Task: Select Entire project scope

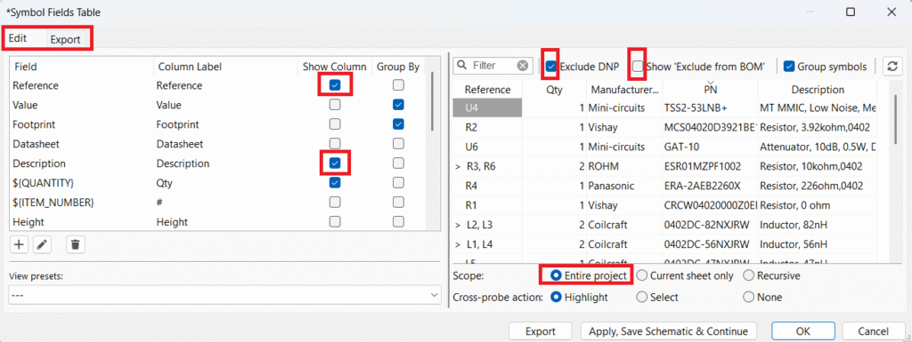Action: click(556, 276)
